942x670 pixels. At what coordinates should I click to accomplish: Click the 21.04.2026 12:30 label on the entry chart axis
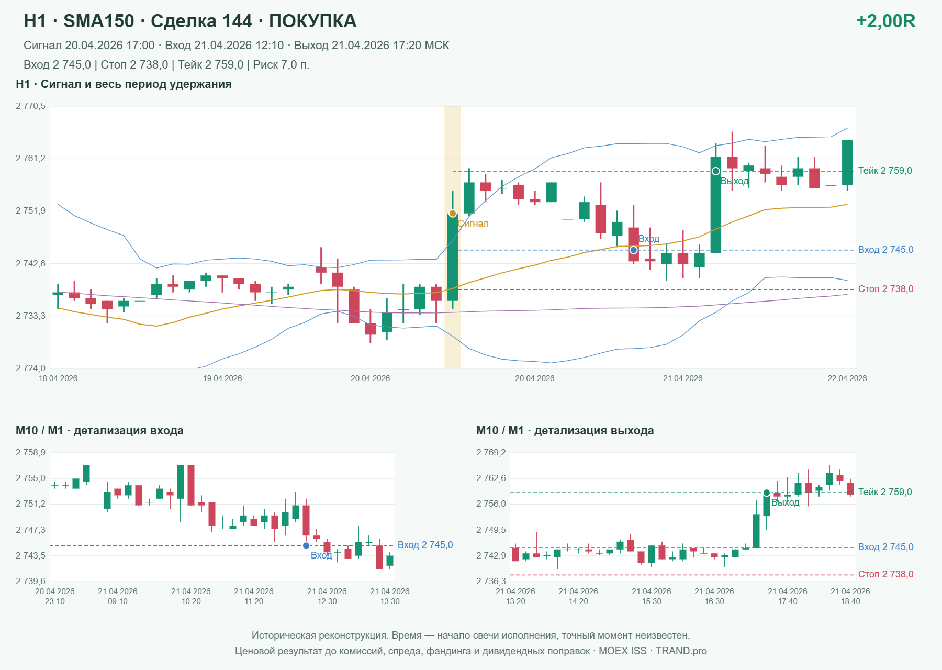tap(327, 596)
